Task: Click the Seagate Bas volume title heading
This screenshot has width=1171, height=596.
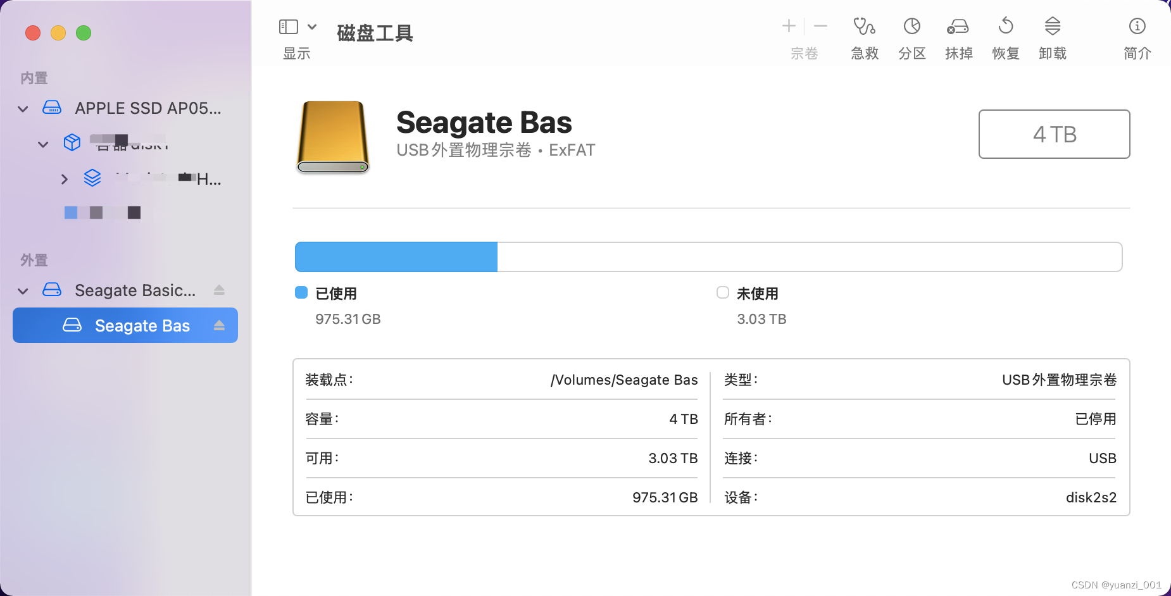Action: [484, 122]
